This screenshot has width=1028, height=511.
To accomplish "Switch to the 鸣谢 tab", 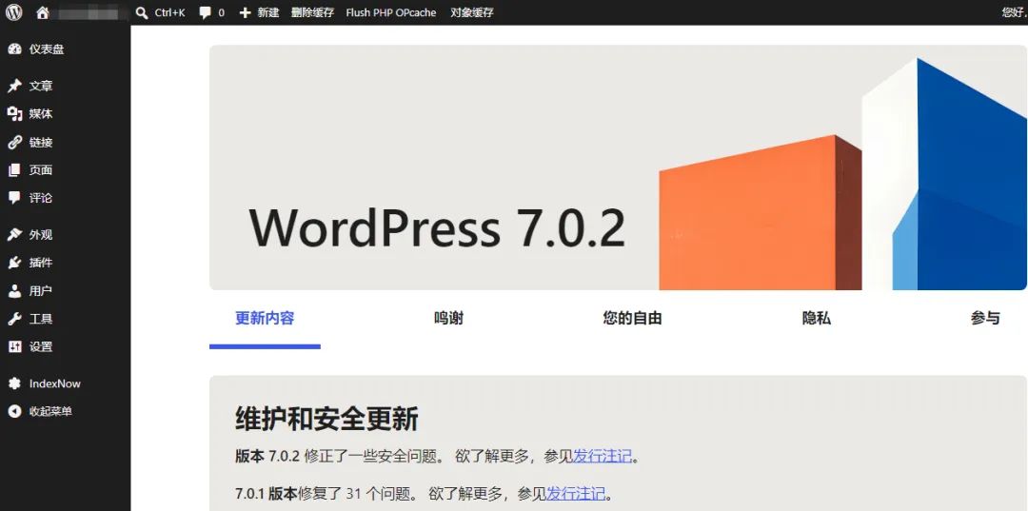I will tap(448, 319).
